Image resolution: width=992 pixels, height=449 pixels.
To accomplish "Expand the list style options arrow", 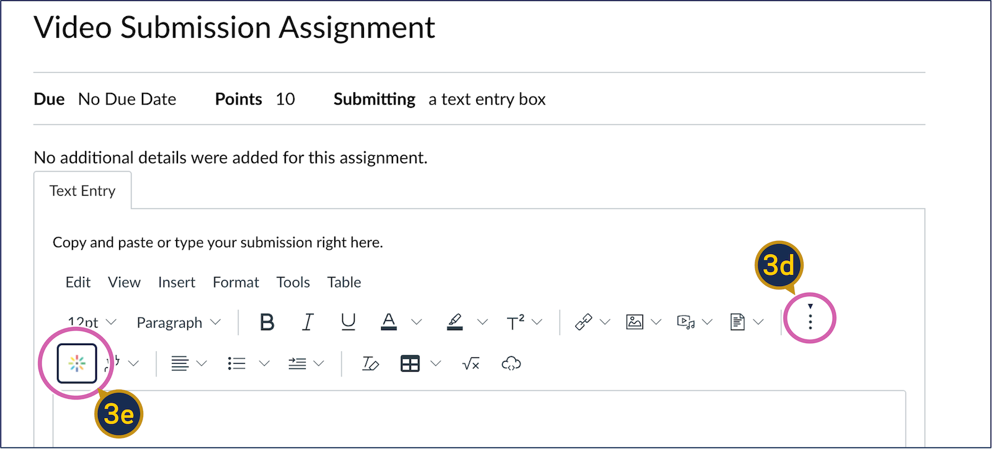I will (x=264, y=364).
